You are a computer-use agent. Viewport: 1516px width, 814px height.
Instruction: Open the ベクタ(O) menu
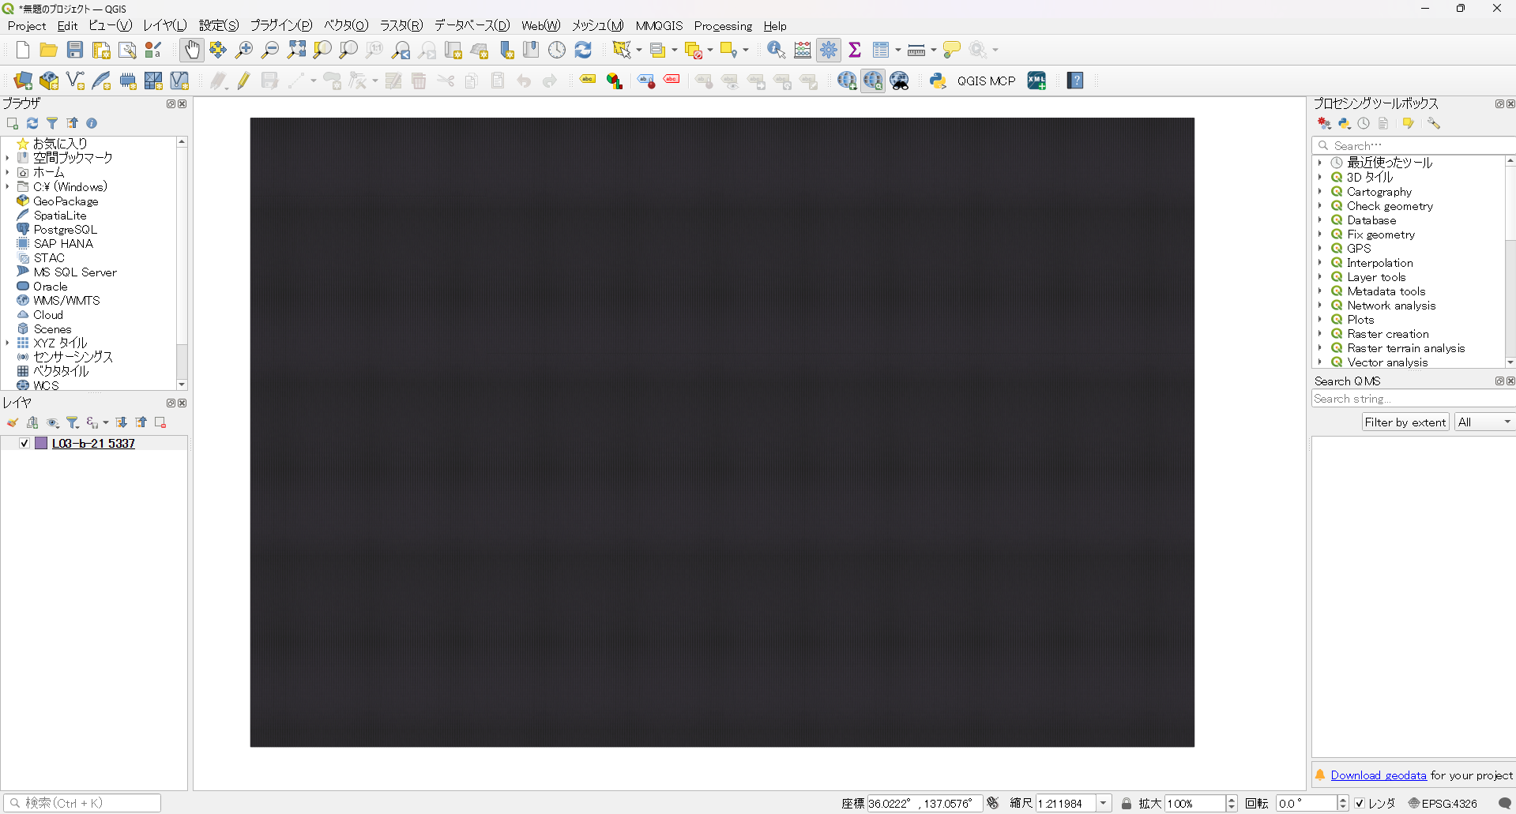pos(346,26)
